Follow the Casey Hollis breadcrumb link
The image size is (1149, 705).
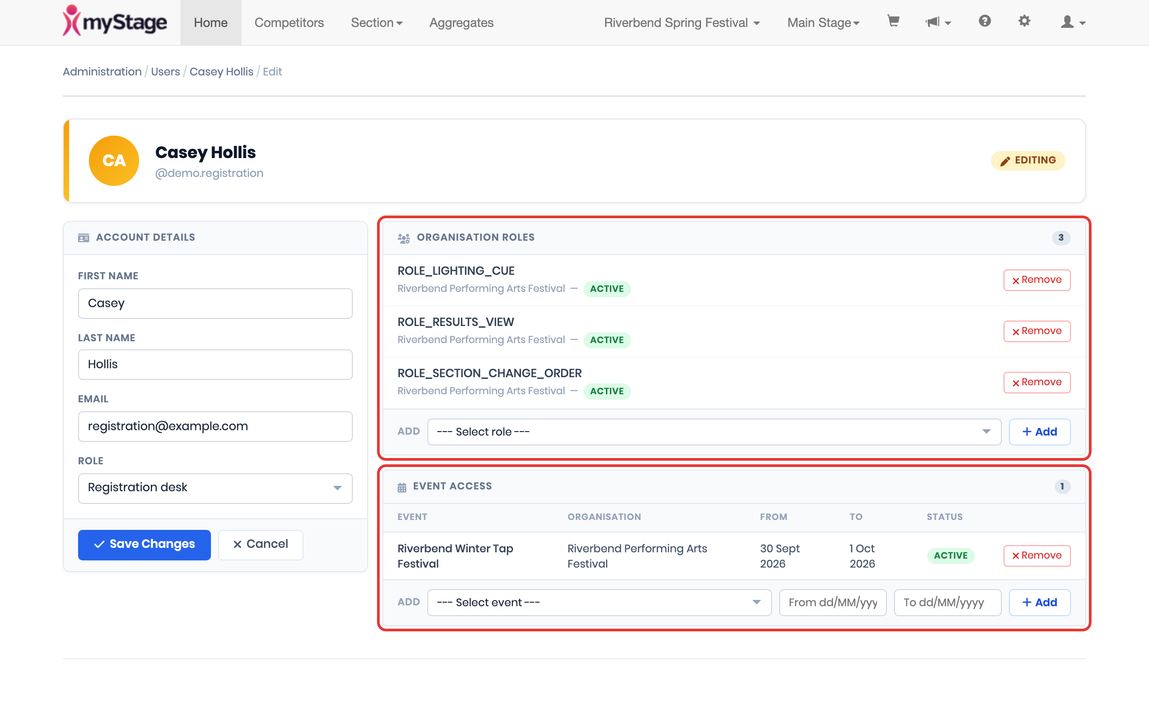[221, 72]
